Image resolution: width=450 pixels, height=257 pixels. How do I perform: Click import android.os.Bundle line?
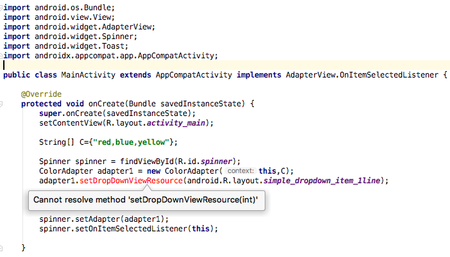[59, 8]
